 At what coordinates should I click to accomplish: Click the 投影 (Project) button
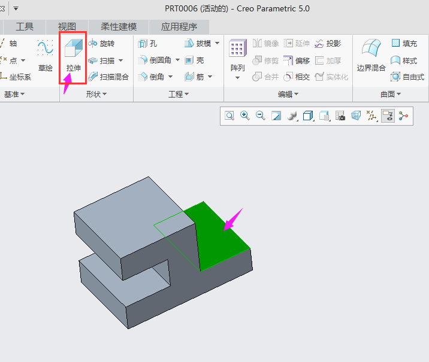click(328, 43)
